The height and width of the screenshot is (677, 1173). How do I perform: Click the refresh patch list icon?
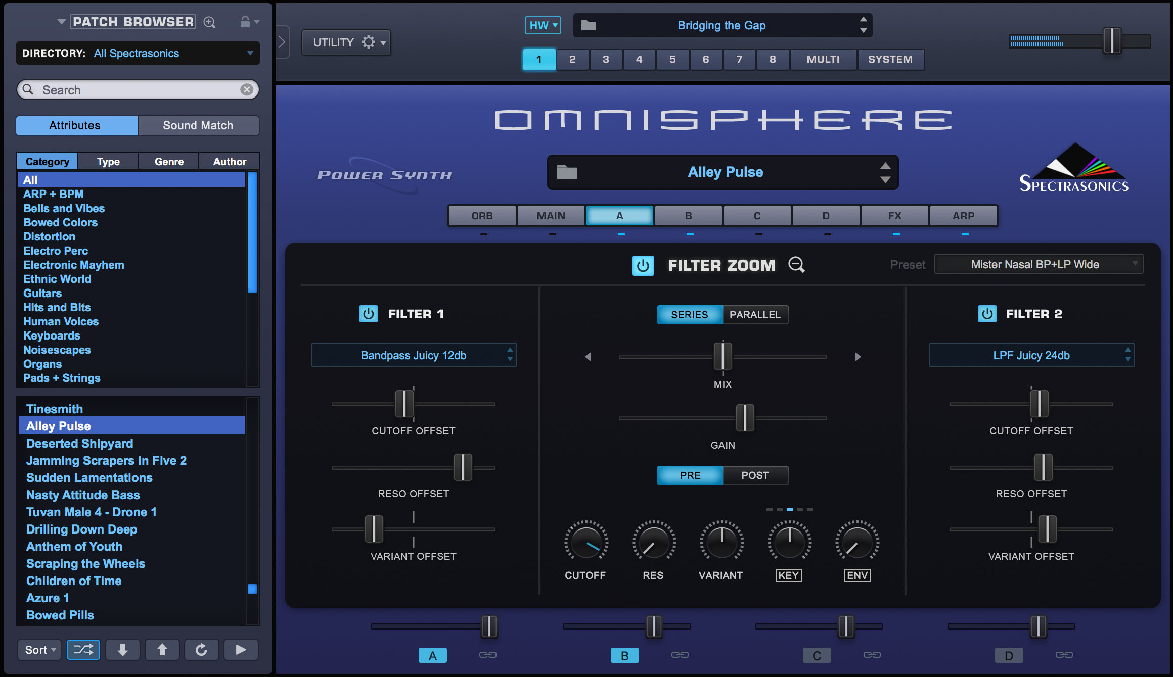click(201, 650)
